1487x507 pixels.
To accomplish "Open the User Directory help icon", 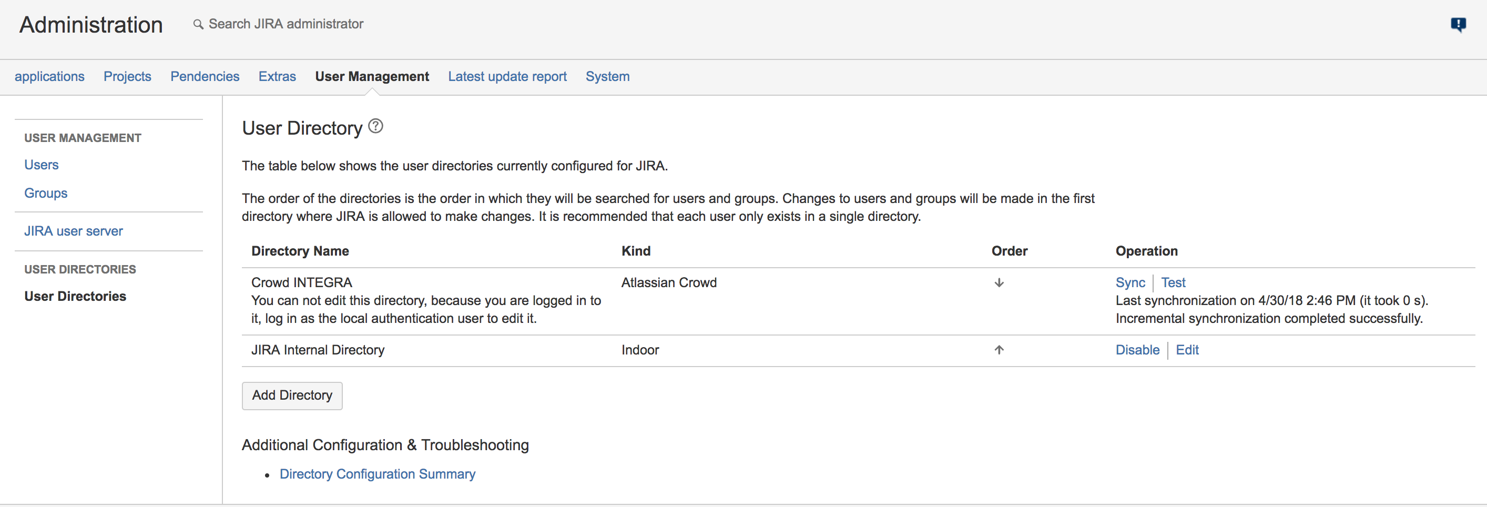I will [375, 126].
